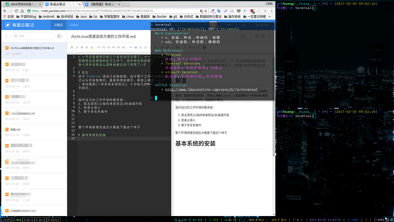Toggle italic formatting in editor toolbar
This screenshot has height=222, width=394.
[x=77, y=47]
